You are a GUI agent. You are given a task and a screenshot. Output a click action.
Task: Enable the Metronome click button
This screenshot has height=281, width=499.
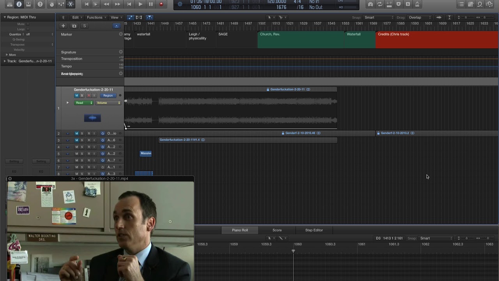pyautogui.click(x=417, y=4)
